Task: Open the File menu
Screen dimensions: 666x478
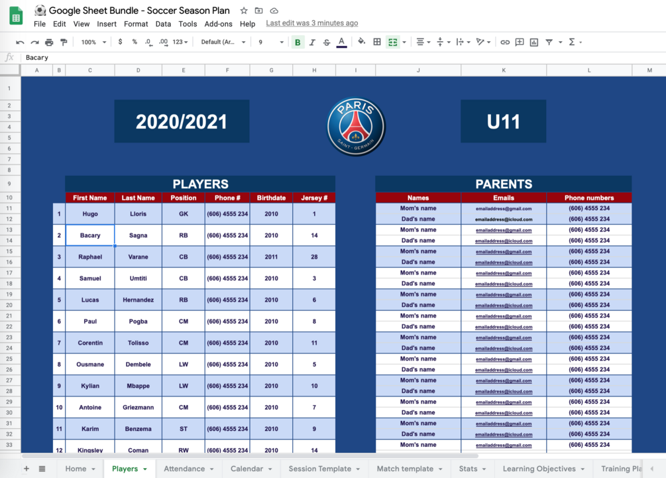Action: [x=40, y=24]
